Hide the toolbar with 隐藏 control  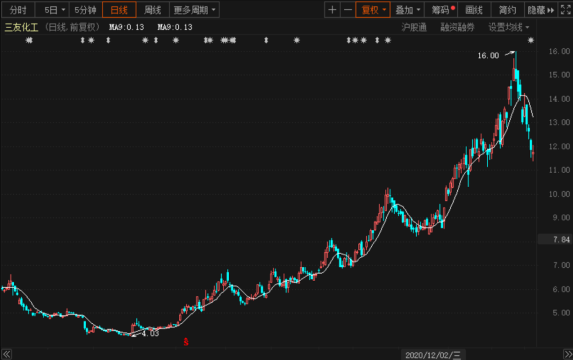pyautogui.click(x=537, y=10)
